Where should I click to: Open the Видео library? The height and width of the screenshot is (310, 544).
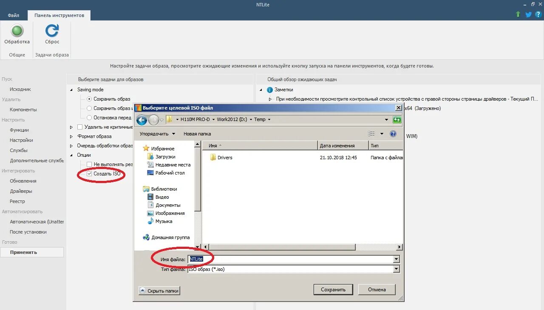click(162, 197)
